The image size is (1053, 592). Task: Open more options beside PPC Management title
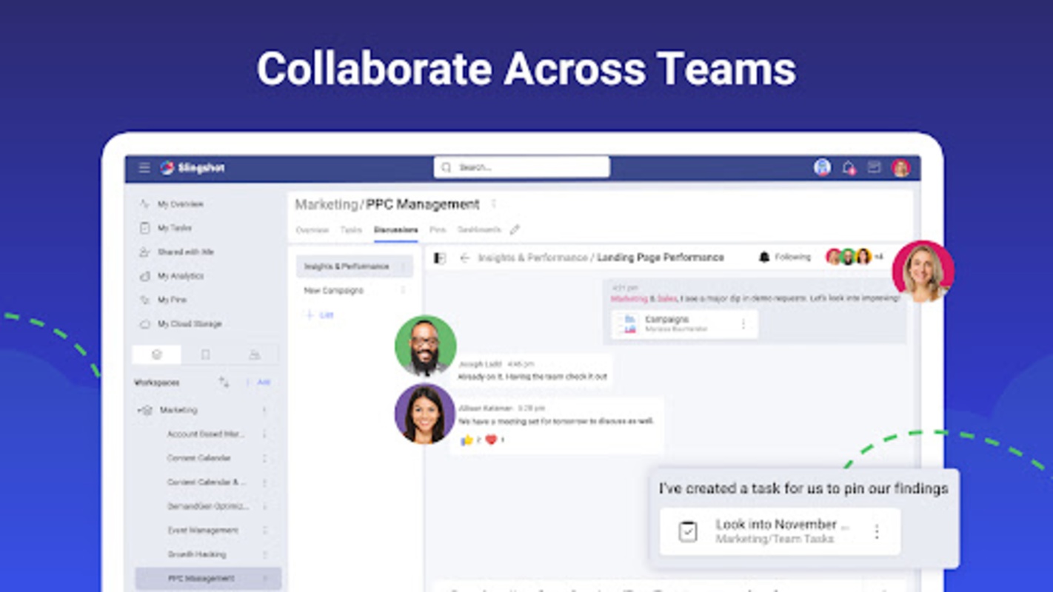click(494, 204)
